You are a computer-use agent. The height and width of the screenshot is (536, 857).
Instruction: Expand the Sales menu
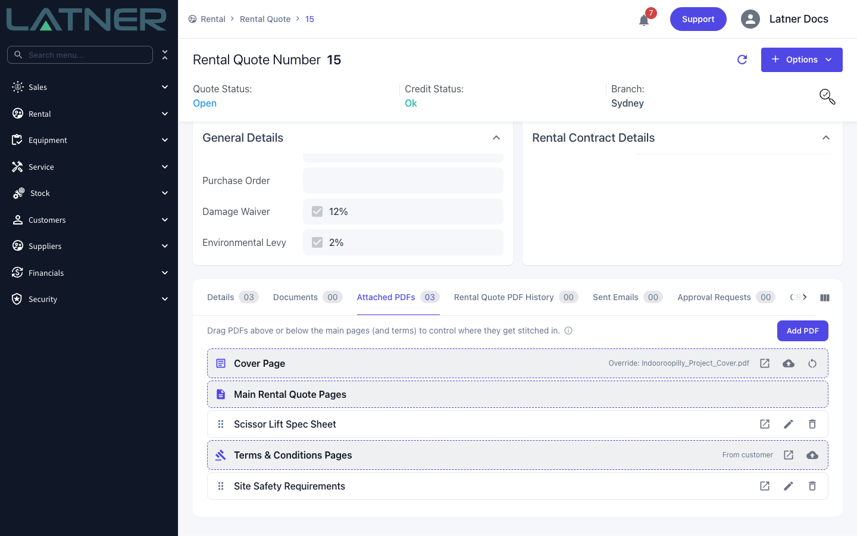tap(89, 87)
